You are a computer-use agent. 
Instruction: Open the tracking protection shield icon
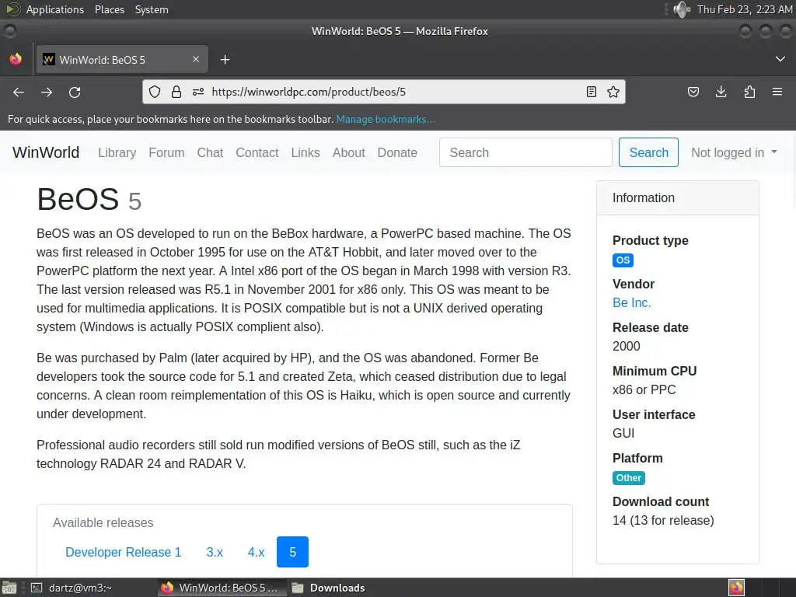tap(155, 92)
